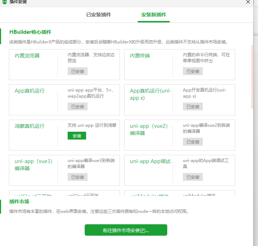Screen dimensions: 258x246
Task: Open 前往插件市场安装(P)... button
Action: [126, 230]
